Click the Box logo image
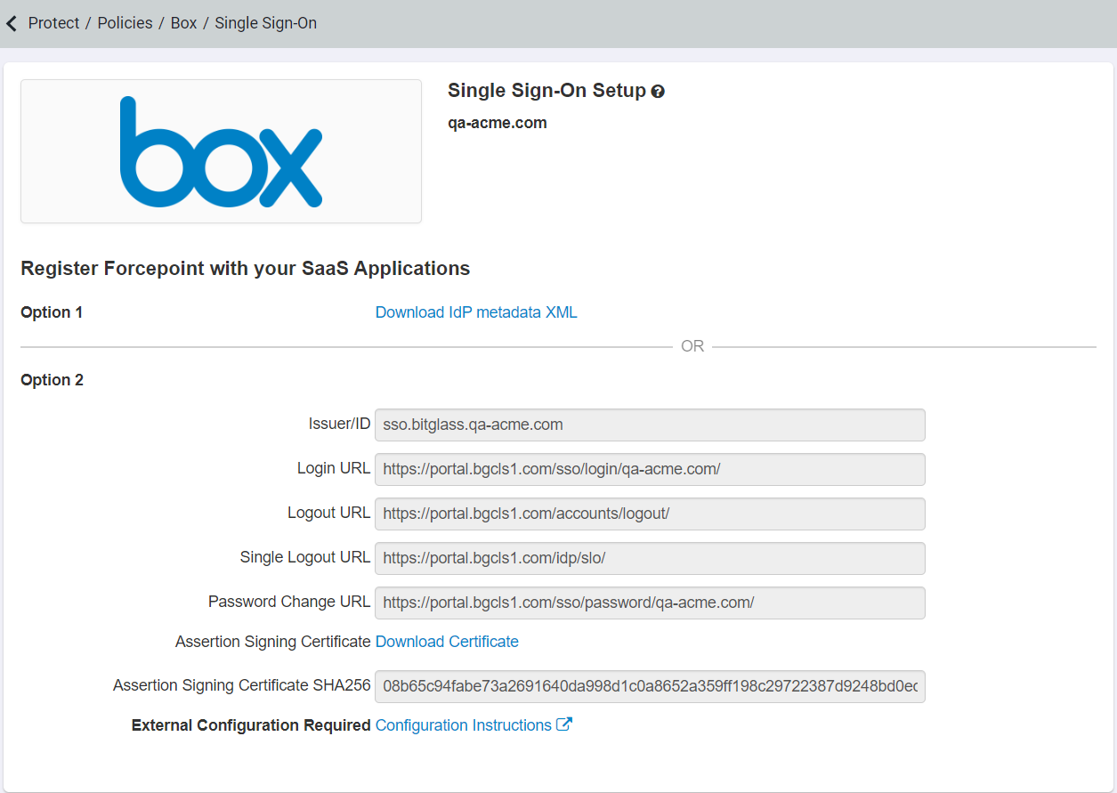 click(220, 150)
